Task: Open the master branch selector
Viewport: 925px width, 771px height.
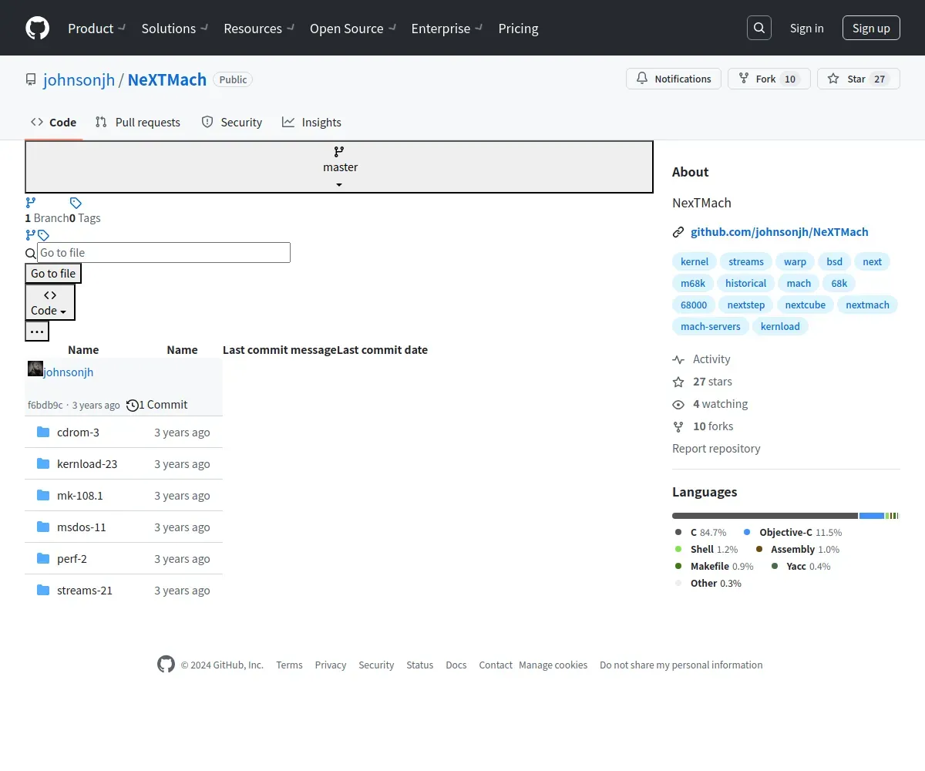Action: click(x=339, y=167)
